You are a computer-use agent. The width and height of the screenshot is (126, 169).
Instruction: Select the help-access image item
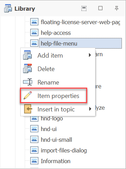[56, 33]
